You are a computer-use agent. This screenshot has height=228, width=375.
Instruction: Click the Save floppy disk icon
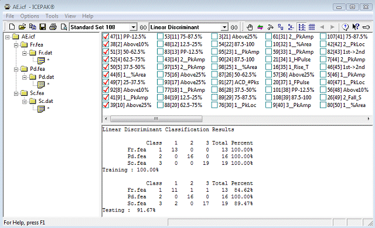coord(43,27)
